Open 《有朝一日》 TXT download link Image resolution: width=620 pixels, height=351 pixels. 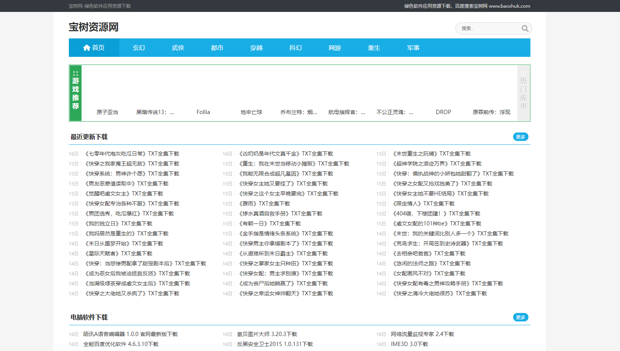tap(269, 224)
